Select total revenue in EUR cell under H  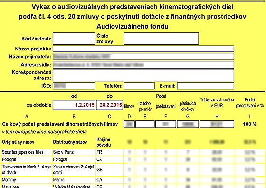click(x=217, y=124)
